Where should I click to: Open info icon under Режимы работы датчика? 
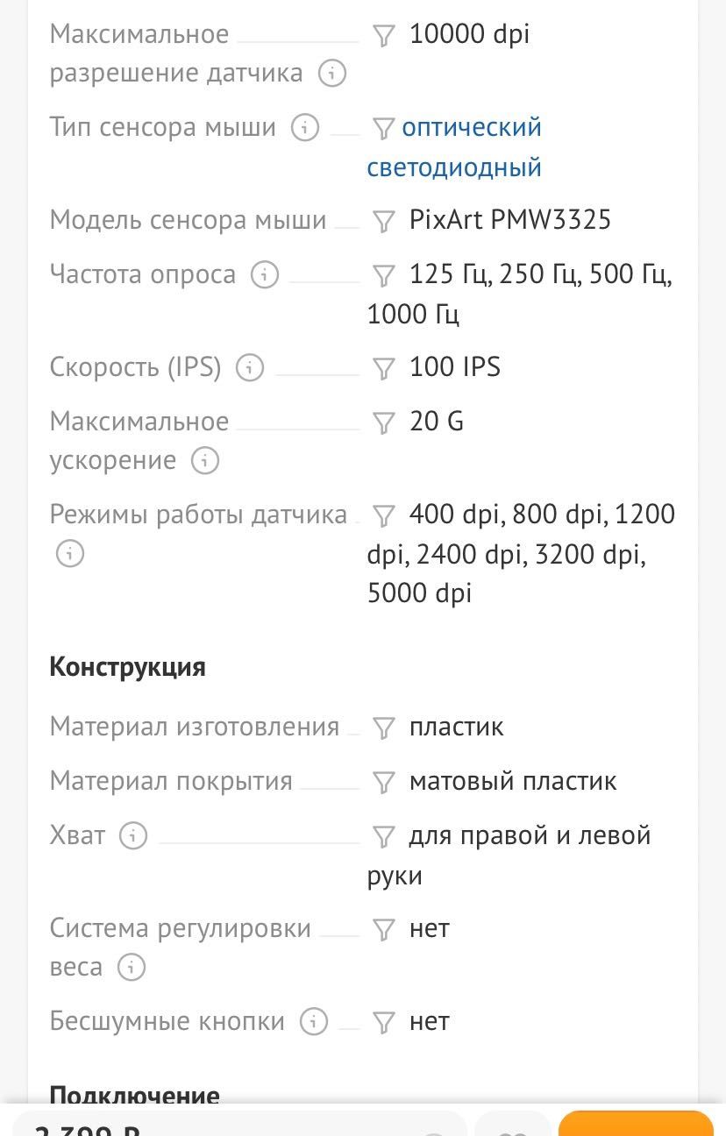[70, 553]
